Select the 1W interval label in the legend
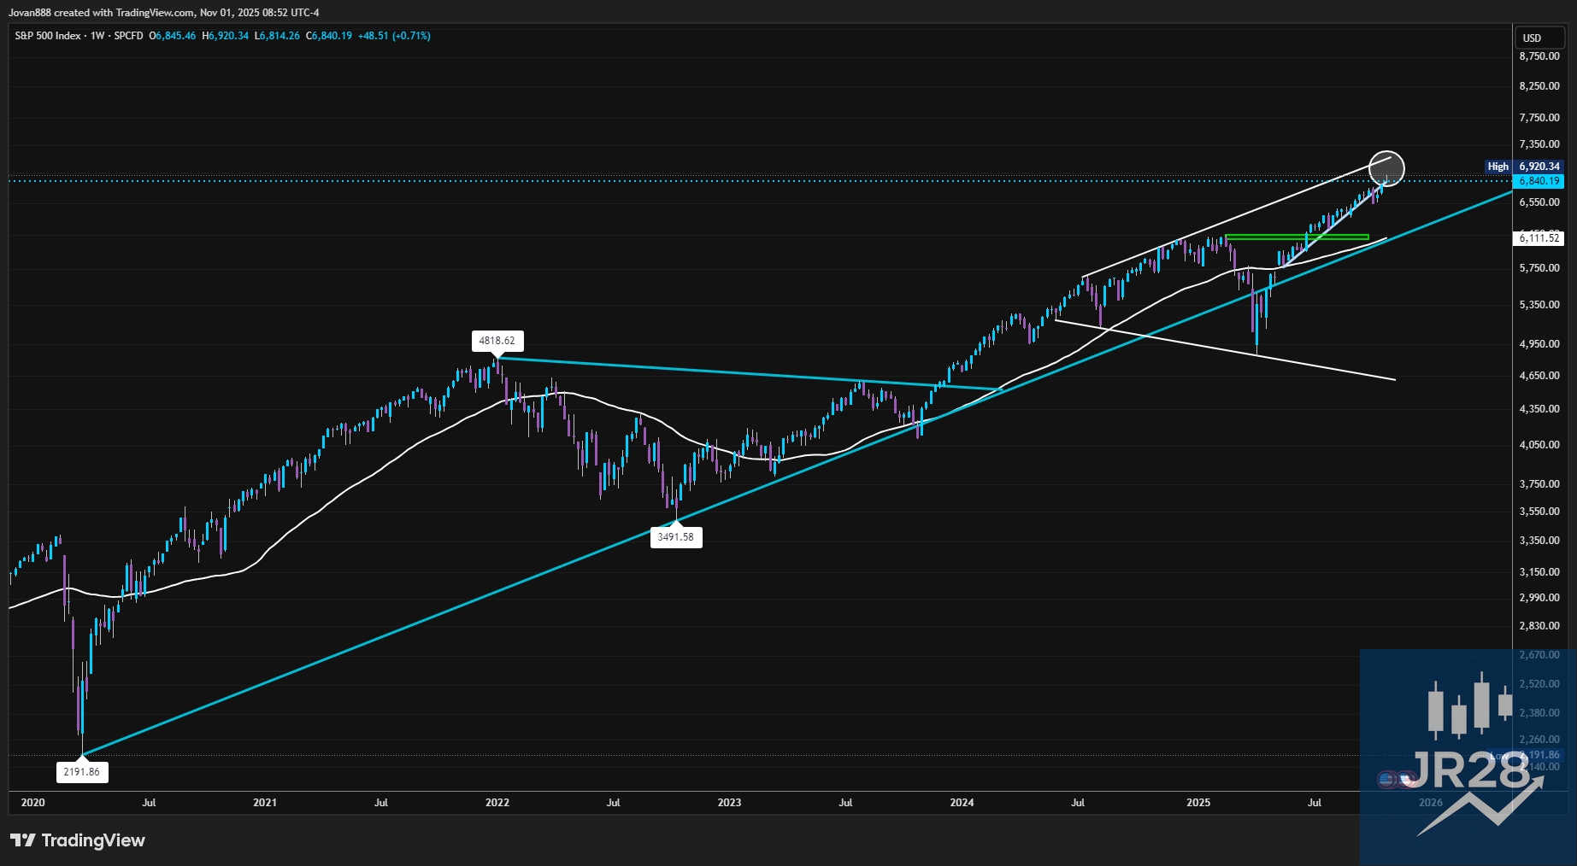 (97, 36)
